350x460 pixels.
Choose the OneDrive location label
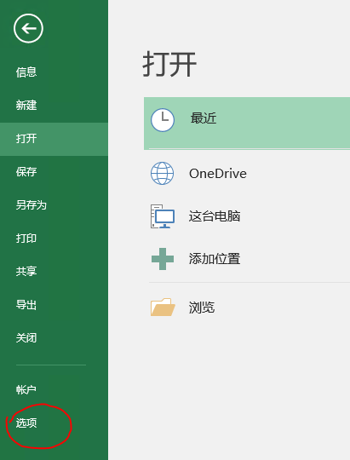(218, 174)
